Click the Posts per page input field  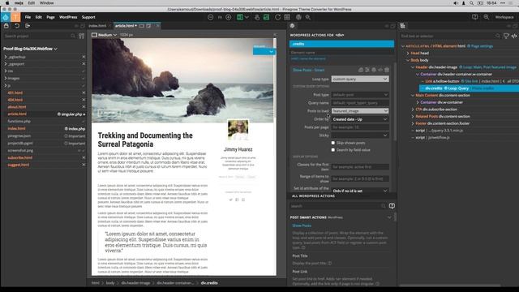[x=360, y=127]
